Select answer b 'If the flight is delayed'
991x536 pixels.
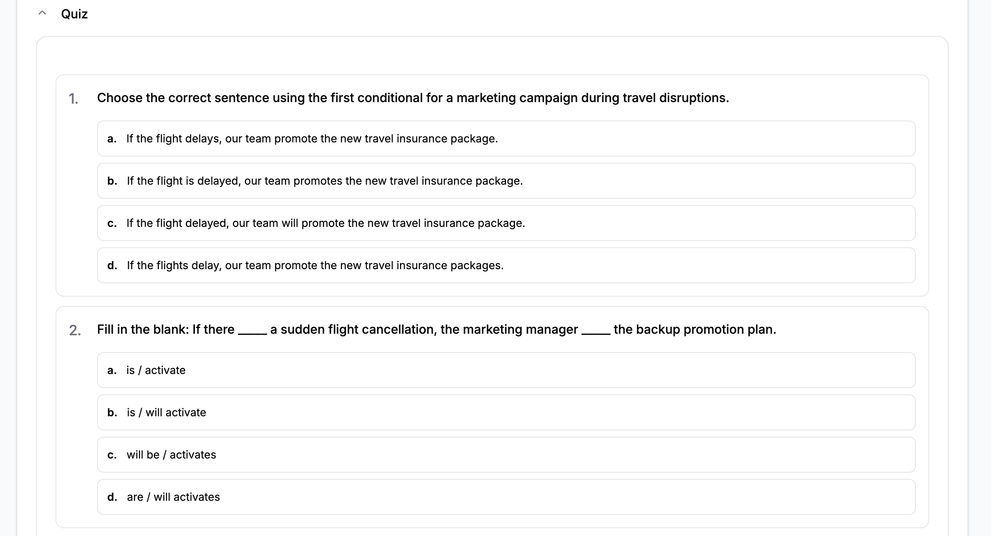[x=506, y=181]
